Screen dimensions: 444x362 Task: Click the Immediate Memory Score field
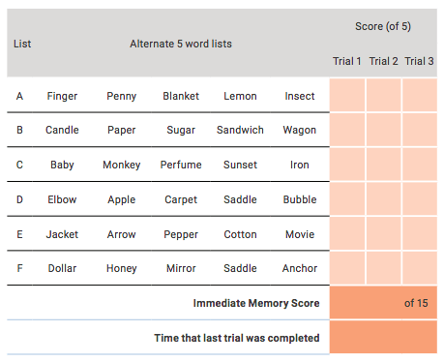383,303
